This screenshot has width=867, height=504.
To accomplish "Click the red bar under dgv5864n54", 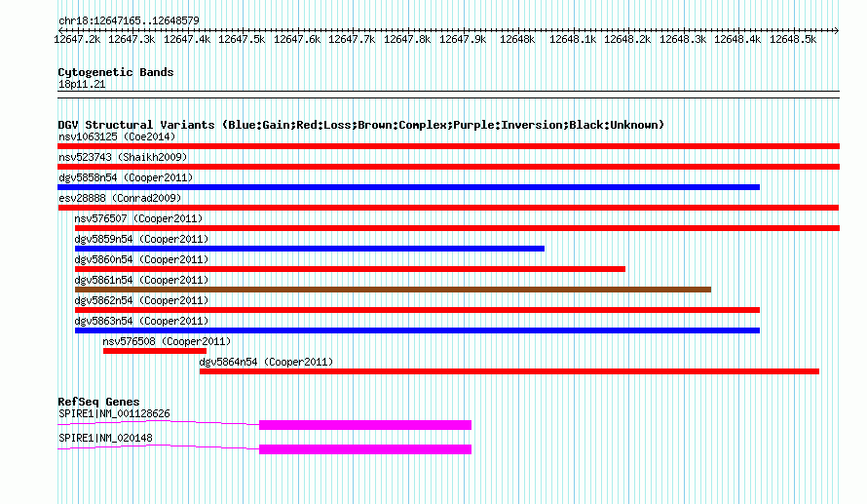I will click(509, 371).
